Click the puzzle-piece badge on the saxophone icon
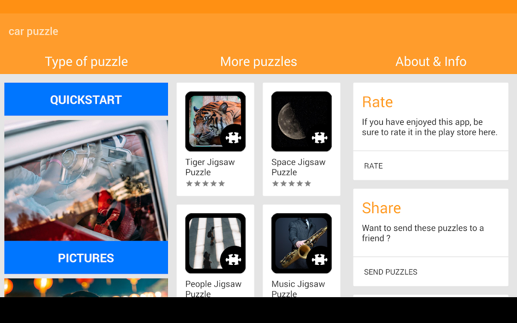The image size is (517, 323). pyautogui.click(x=319, y=260)
